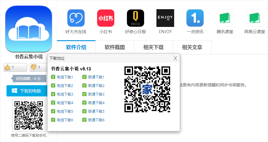Click the 好奇心日报 label under its icon

click(135, 32)
